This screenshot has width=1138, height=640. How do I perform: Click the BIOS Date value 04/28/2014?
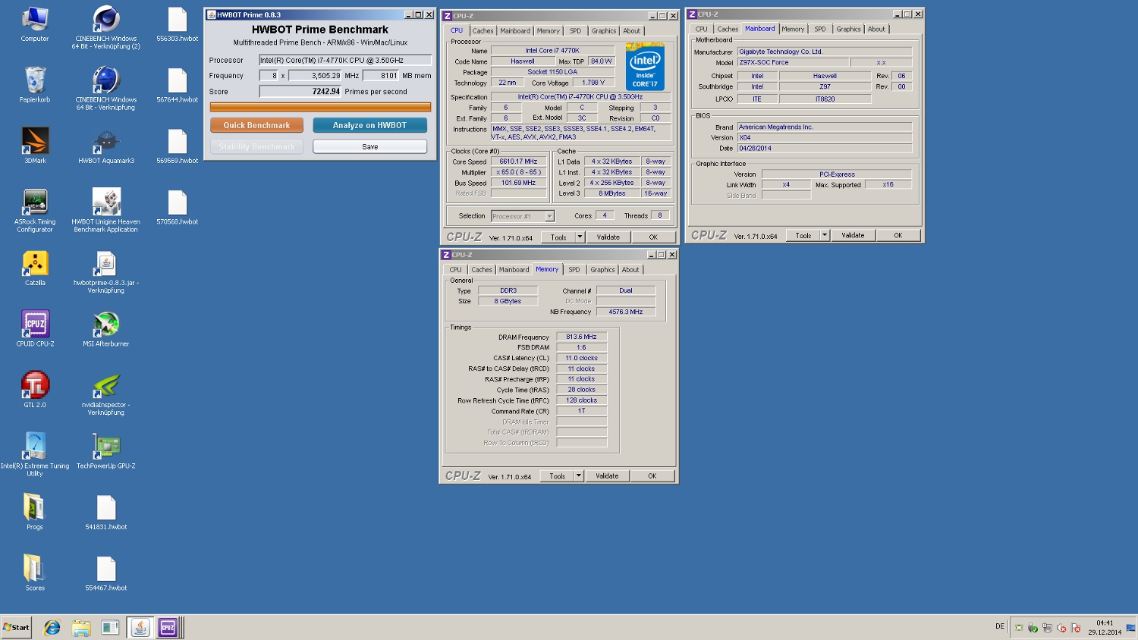825,148
